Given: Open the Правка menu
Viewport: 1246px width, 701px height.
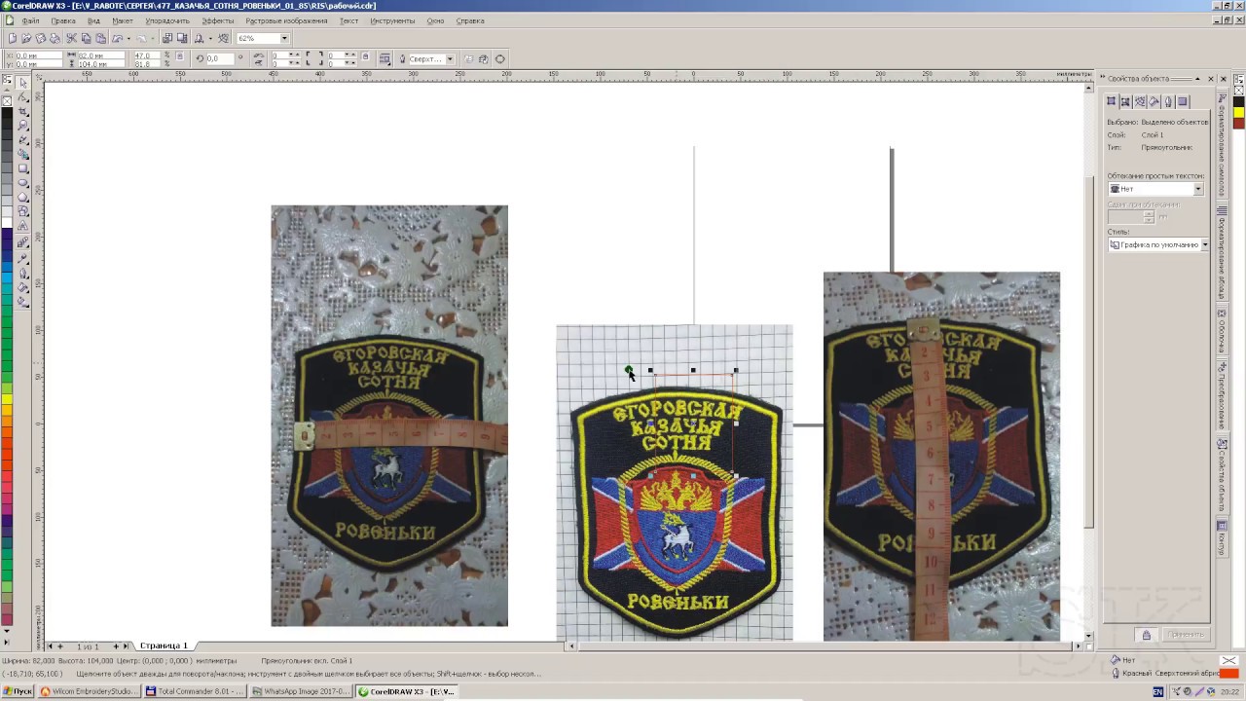Looking at the screenshot, I should (62, 20).
